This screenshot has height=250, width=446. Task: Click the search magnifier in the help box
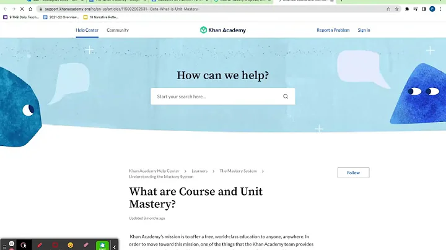pyautogui.click(x=286, y=97)
